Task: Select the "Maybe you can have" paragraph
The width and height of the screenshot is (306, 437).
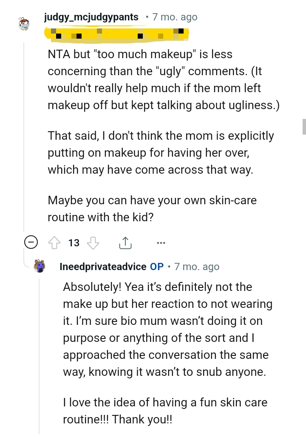Action: coord(152,208)
